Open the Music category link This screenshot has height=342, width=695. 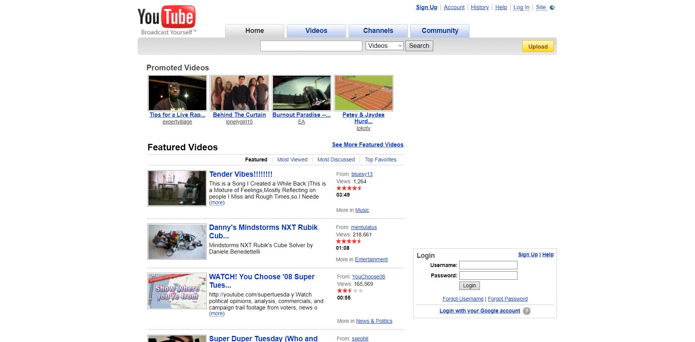(362, 210)
